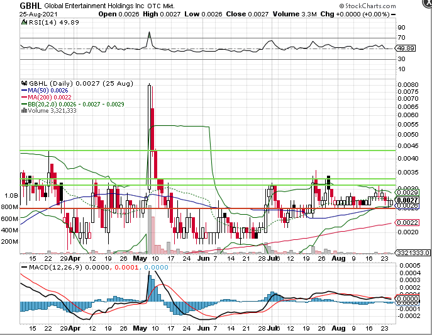
Task: Click the Aug label under the MACD panel
Action: pyautogui.click(x=338, y=328)
